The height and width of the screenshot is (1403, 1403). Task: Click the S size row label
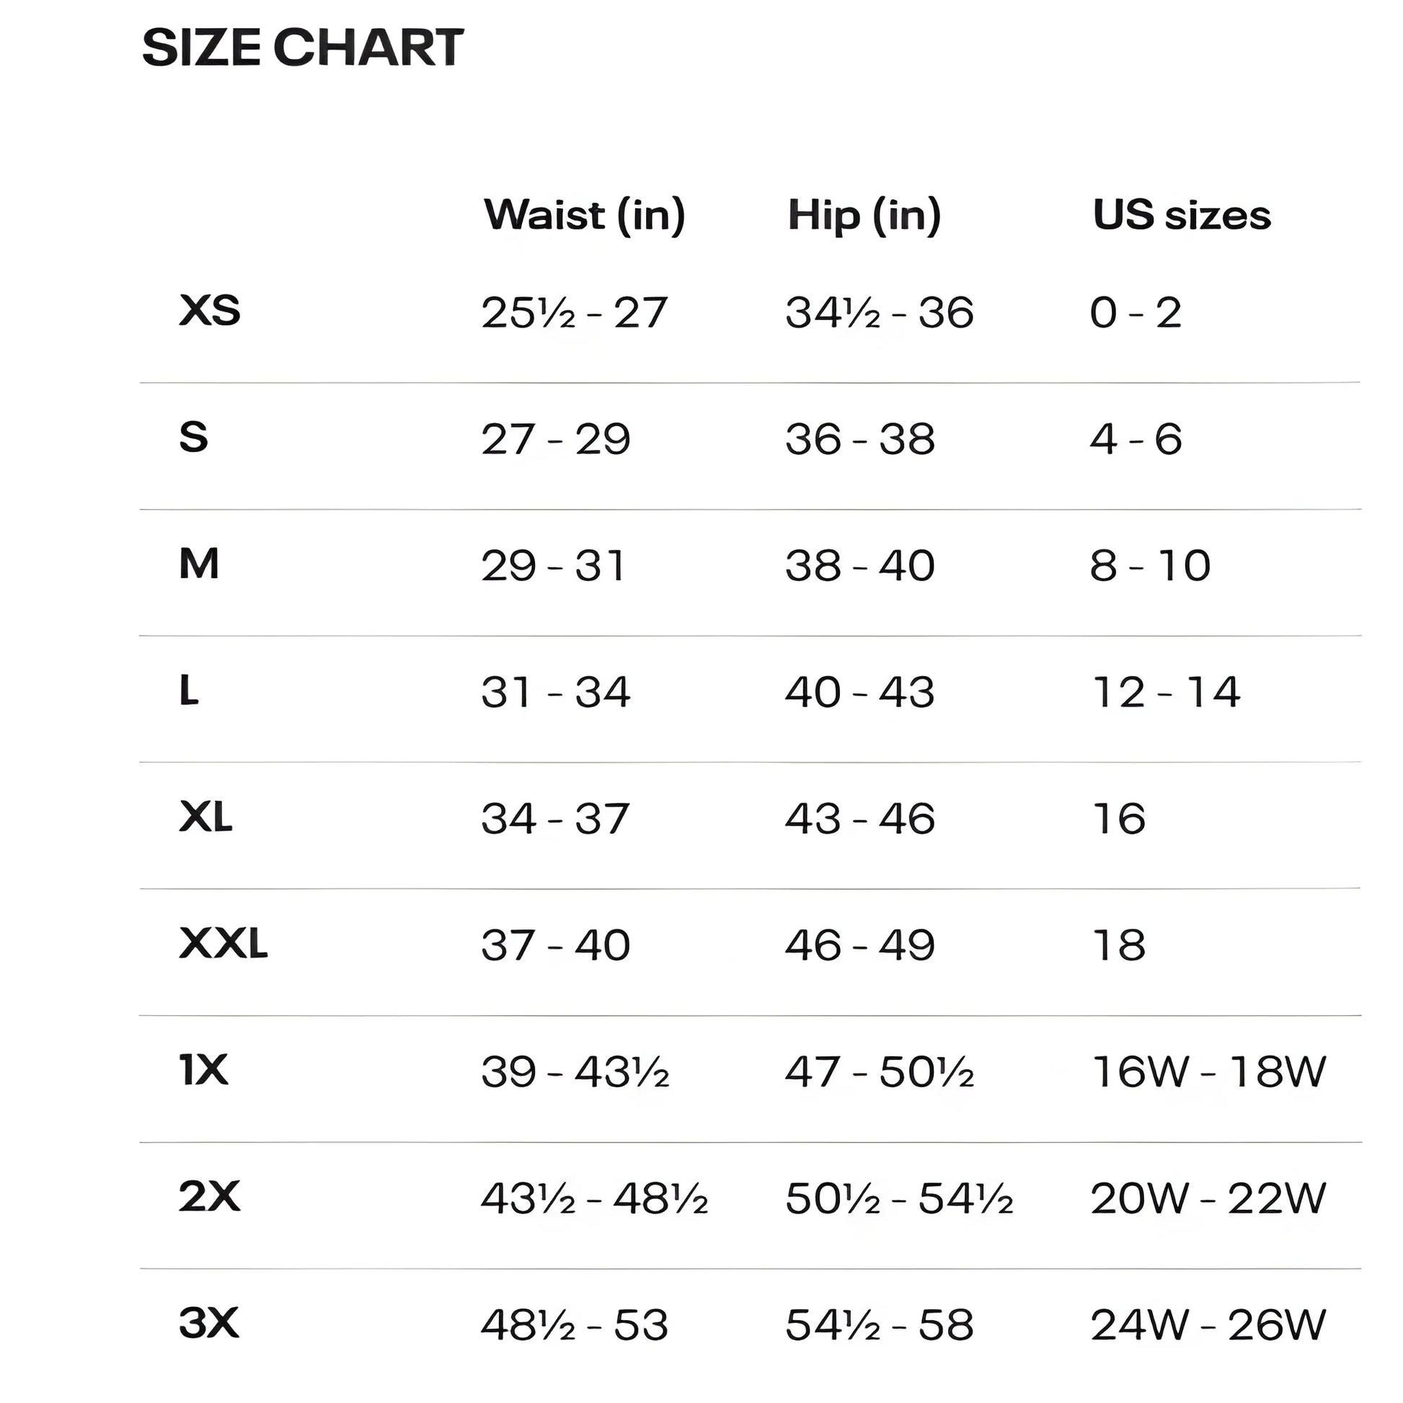tap(193, 437)
